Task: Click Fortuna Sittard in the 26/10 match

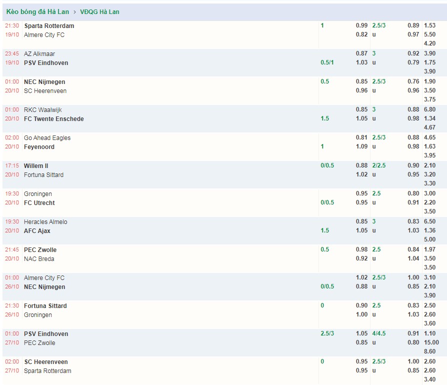Action: tap(45, 306)
